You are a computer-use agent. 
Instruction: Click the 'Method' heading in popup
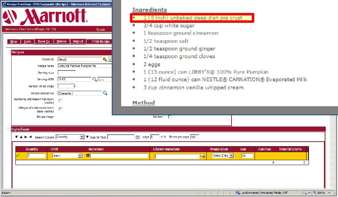[144, 102]
